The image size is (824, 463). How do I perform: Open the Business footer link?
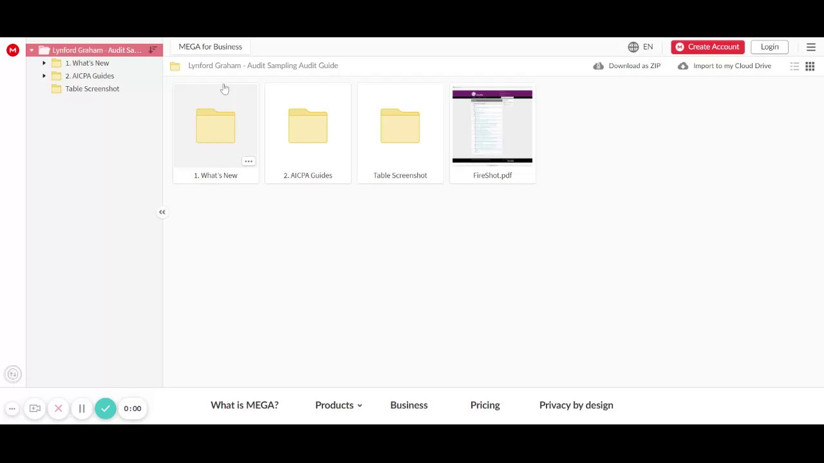pos(409,405)
